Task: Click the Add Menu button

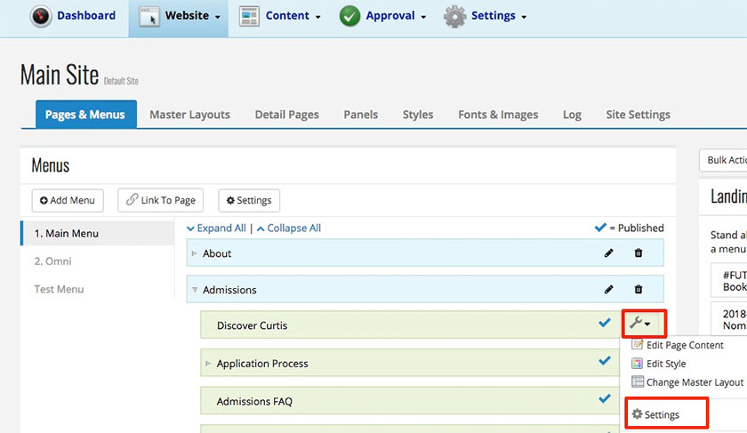Action: click(x=68, y=200)
